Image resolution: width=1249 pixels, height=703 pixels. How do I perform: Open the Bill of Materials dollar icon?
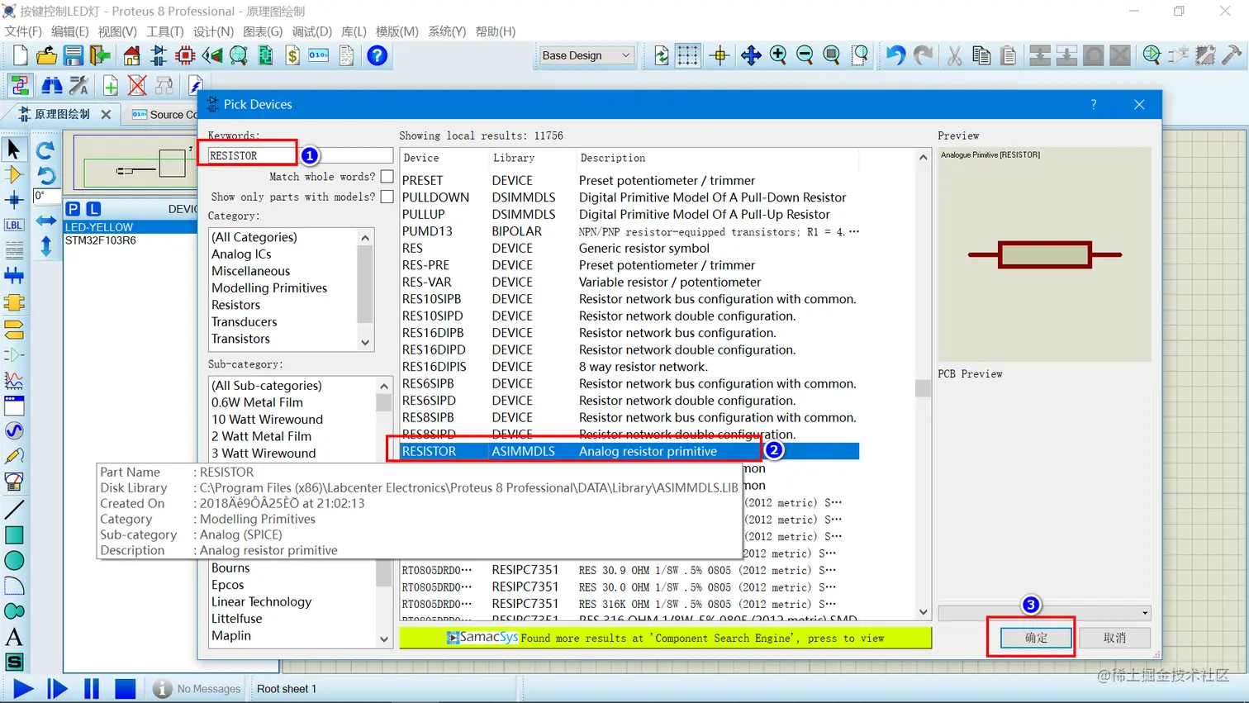(292, 55)
